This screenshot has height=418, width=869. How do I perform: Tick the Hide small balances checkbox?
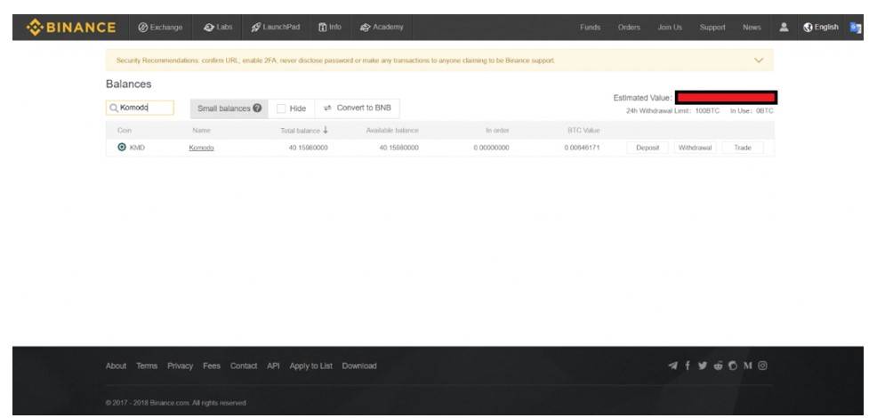point(281,109)
